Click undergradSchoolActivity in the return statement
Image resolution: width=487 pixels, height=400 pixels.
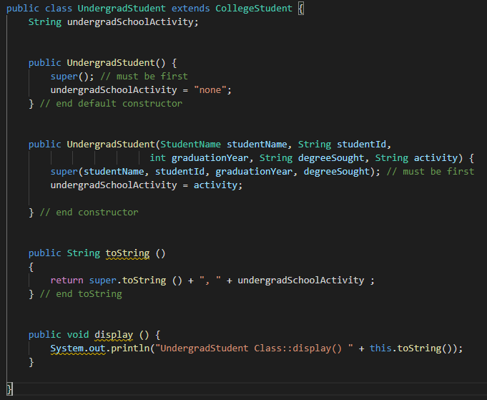click(x=300, y=281)
